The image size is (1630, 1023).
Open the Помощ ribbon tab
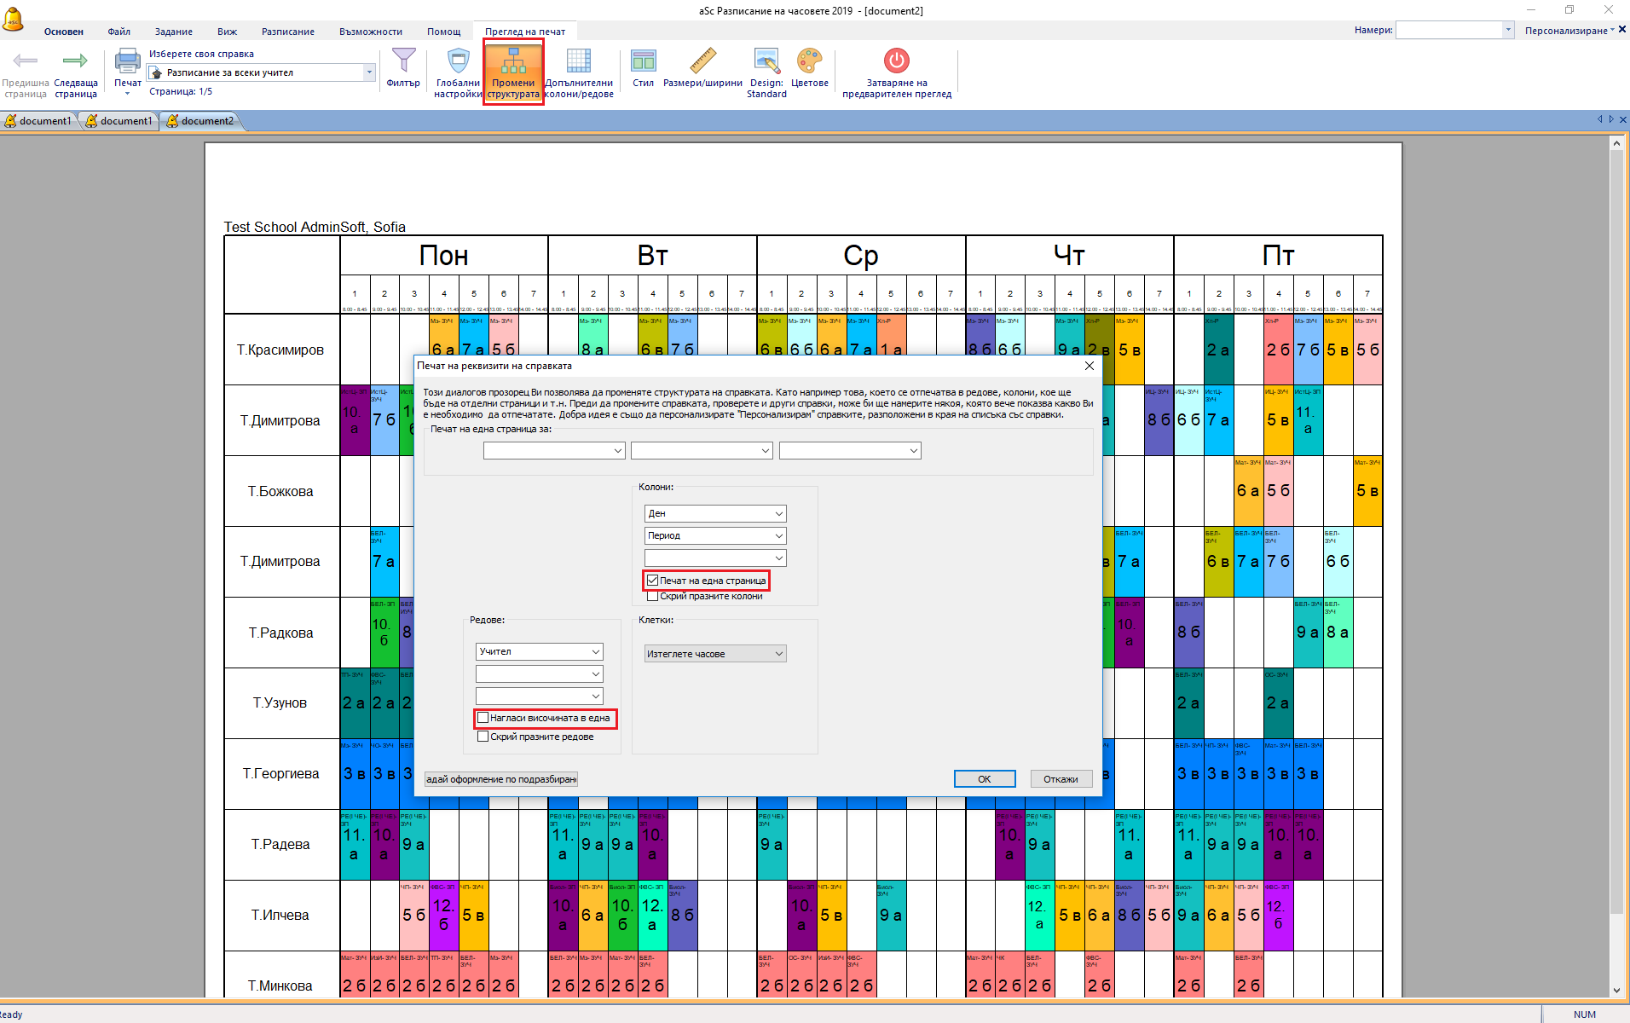pyautogui.click(x=444, y=32)
